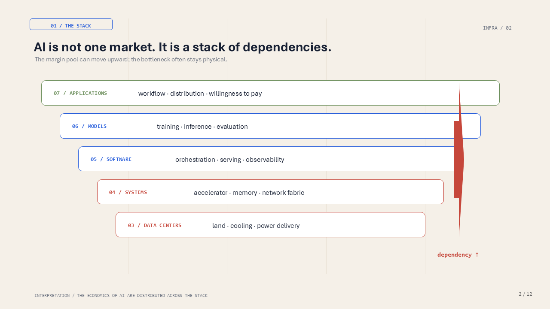Select the INTERPRETATION footer note
This screenshot has width=550, height=309.
(121, 296)
